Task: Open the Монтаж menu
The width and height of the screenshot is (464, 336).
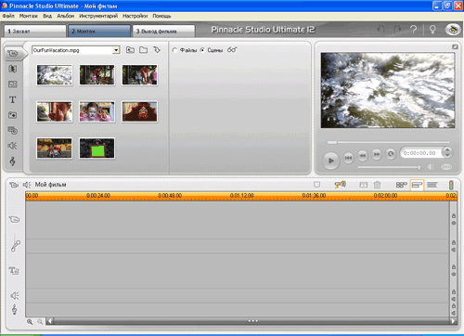Action: [29, 16]
